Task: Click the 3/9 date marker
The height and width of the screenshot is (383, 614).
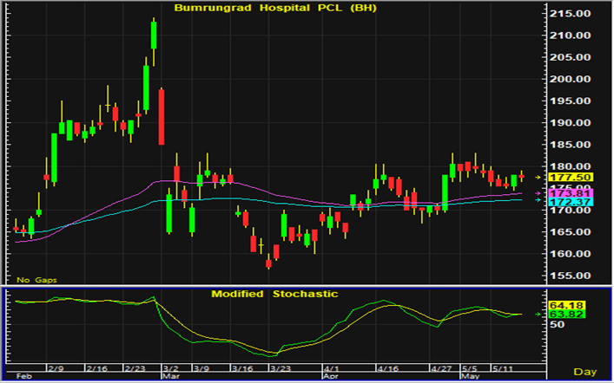Action: click(201, 369)
